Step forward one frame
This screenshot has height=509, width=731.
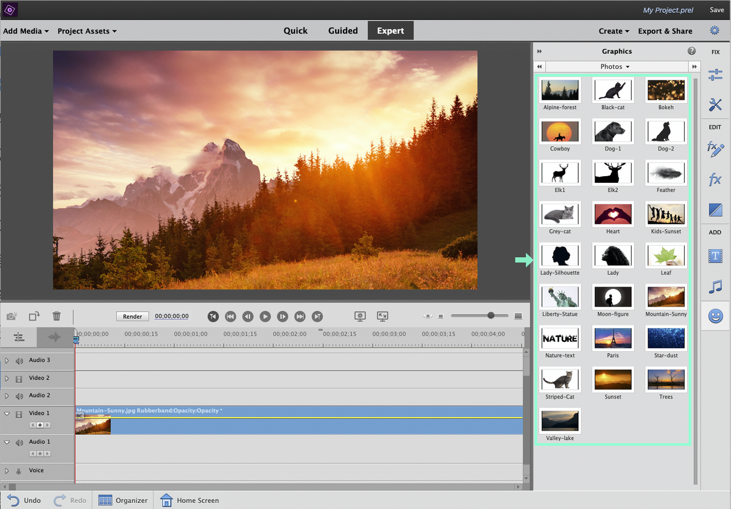coord(283,316)
